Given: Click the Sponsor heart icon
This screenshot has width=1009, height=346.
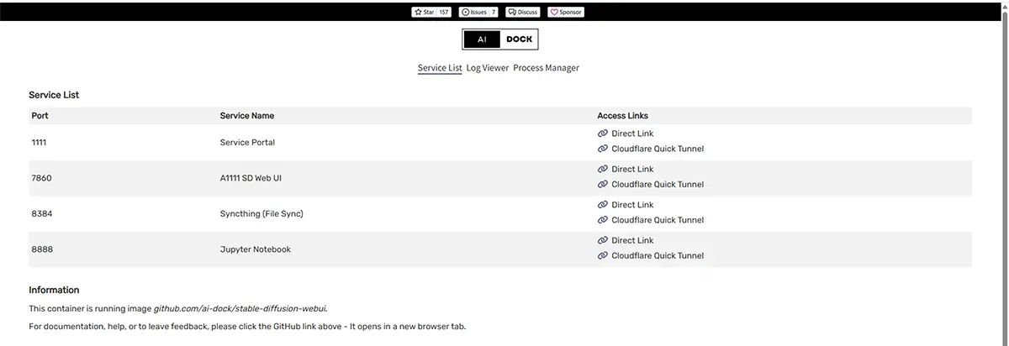Looking at the screenshot, I should 553,13.
